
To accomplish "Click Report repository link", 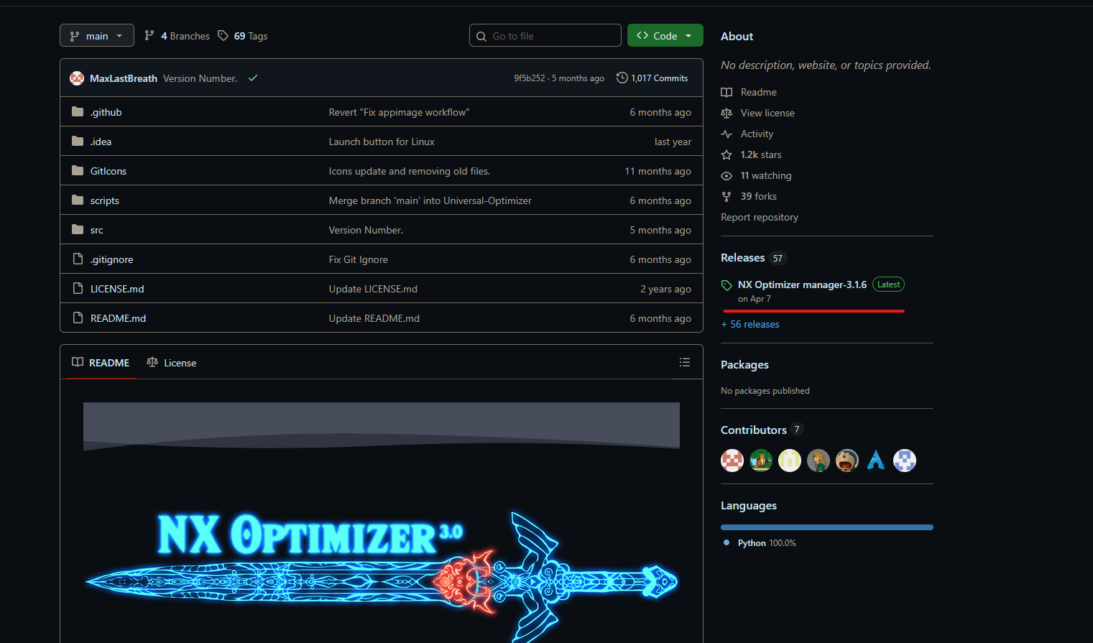I will click(x=760, y=218).
